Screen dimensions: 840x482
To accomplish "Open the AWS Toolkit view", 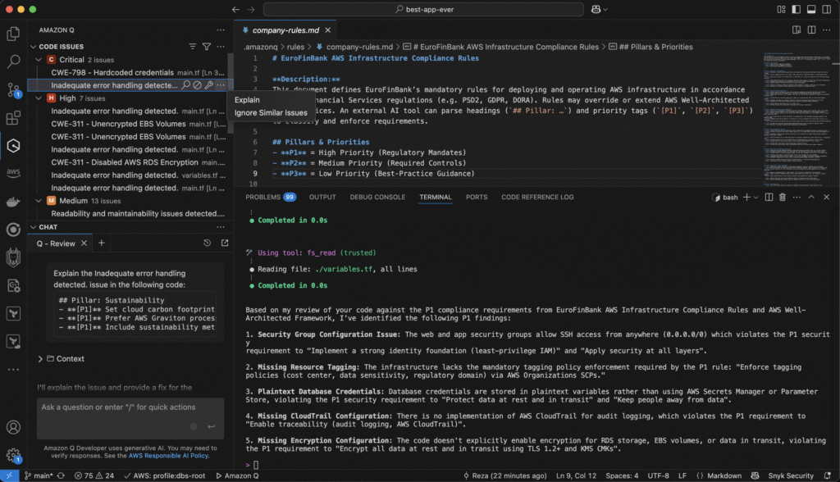I will tap(13, 173).
